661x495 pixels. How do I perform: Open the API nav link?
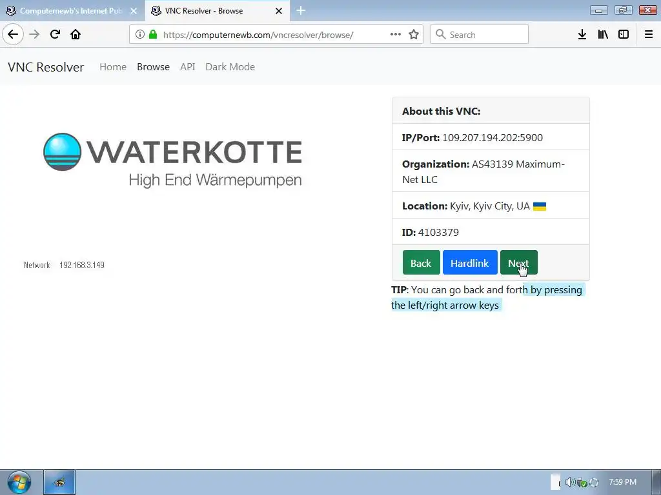click(x=188, y=67)
